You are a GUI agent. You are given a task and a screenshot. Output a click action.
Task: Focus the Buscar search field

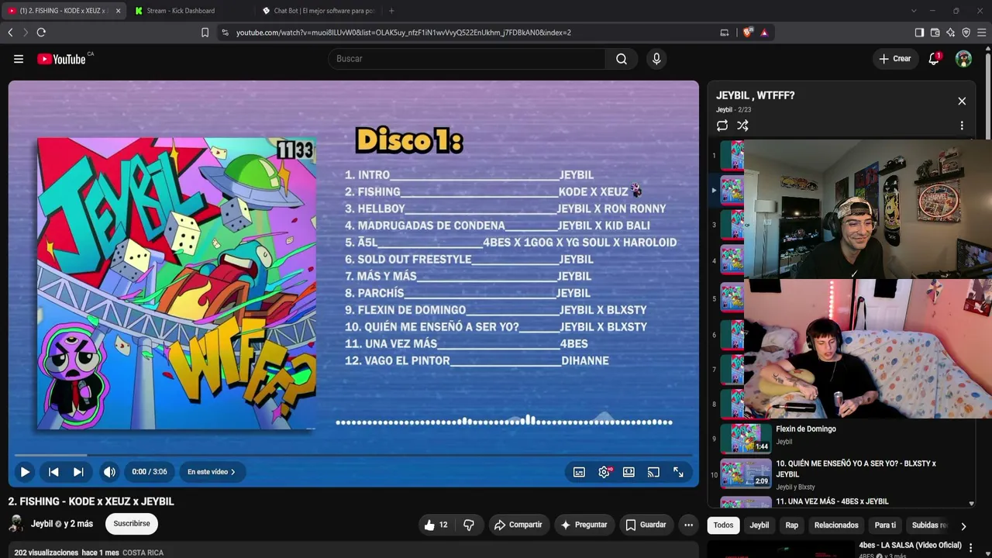tap(467, 59)
